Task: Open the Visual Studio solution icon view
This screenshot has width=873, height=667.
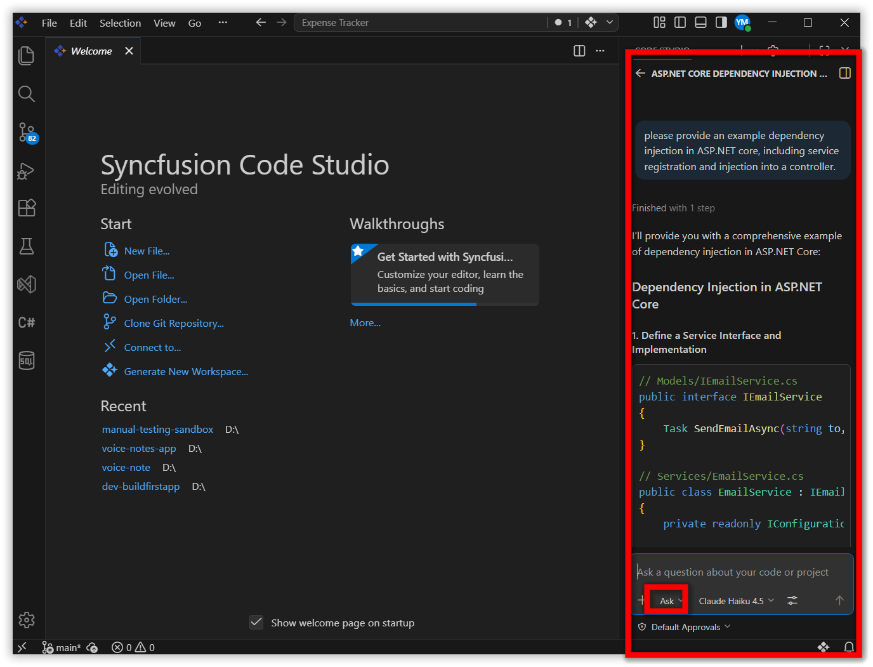Action: pos(27,284)
